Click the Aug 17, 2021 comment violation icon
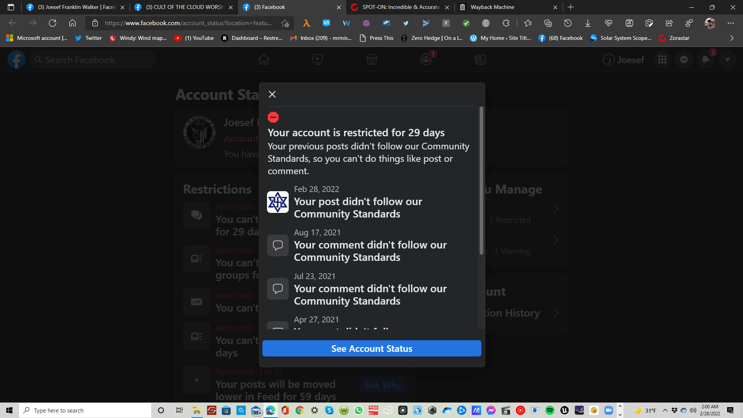This screenshot has height=418, width=743. (277, 245)
